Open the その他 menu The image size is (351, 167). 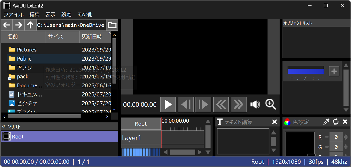click(x=85, y=14)
